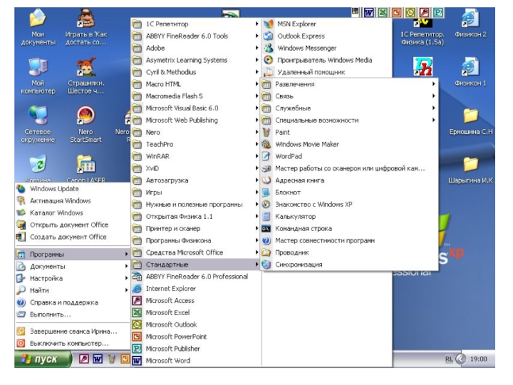Launch Windows Movie Maker icon
Image resolution: width=513 pixels, height=385 pixels.
pos(267,144)
